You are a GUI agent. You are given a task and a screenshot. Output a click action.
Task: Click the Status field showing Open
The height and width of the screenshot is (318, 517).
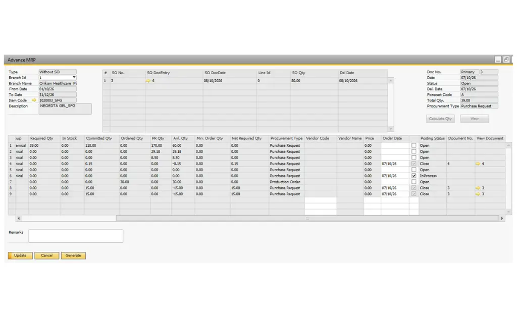(479, 83)
